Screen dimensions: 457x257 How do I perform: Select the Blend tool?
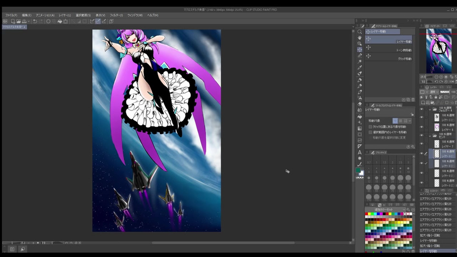(360, 110)
